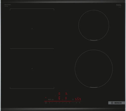Select the lower-right zone display showing 0
Viewport: 126px width, 111px height.
66,98
